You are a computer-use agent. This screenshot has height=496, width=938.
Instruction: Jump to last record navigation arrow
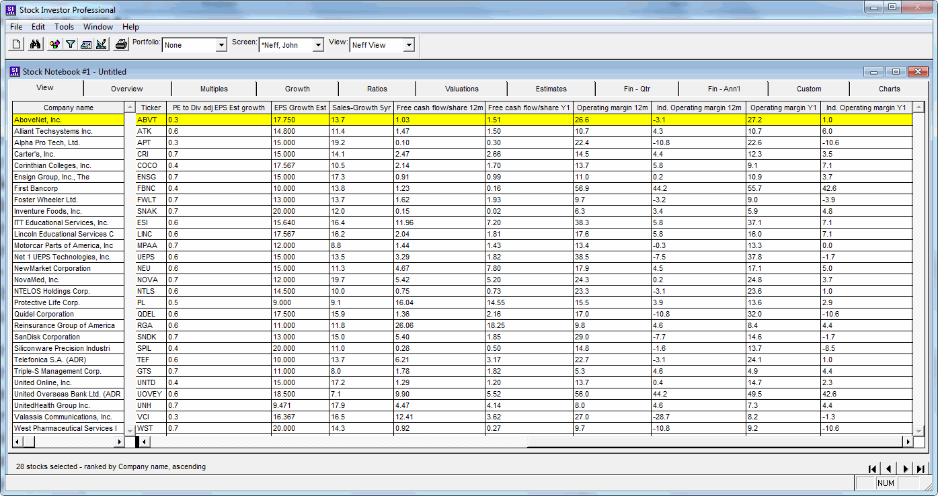921,469
